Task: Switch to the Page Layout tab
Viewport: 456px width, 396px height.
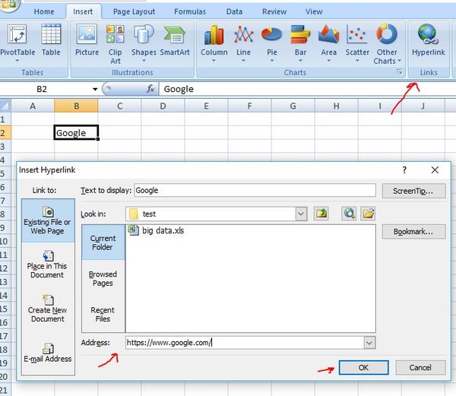Action: pos(134,11)
